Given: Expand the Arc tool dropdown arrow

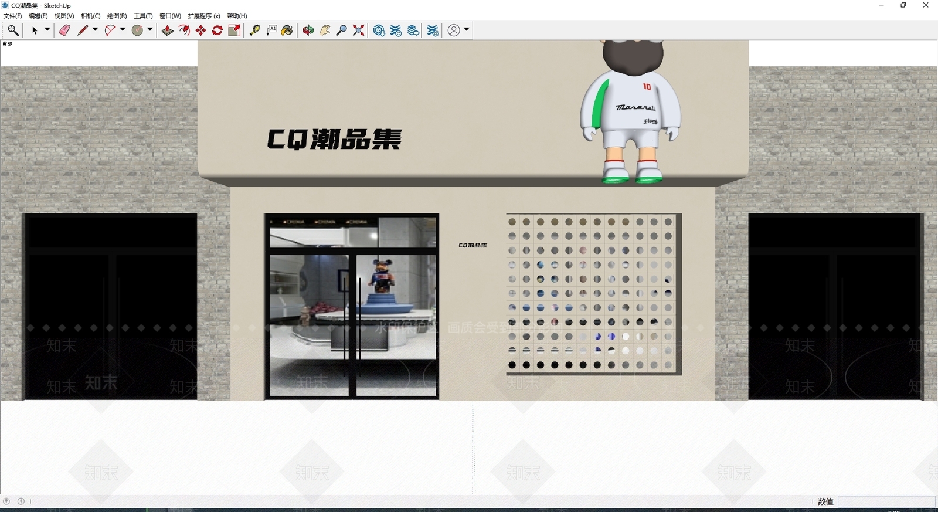Looking at the screenshot, I should (x=123, y=30).
